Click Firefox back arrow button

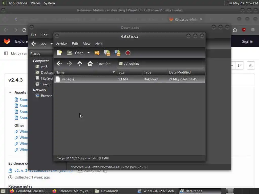tap(6, 30)
